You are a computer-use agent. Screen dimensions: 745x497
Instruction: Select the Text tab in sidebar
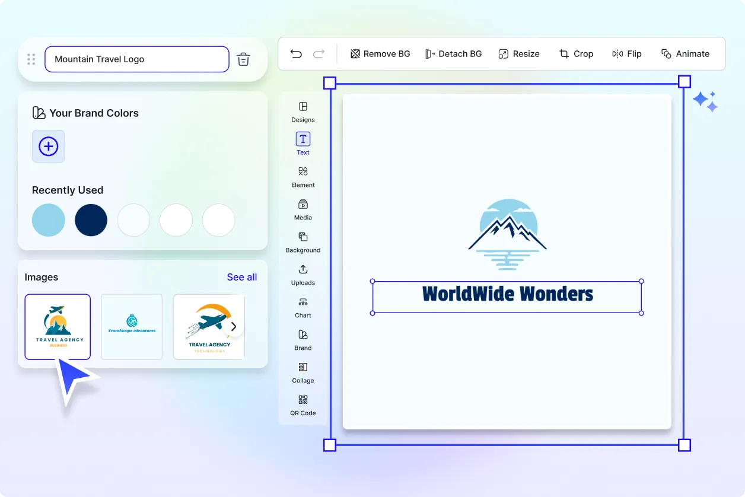point(303,144)
